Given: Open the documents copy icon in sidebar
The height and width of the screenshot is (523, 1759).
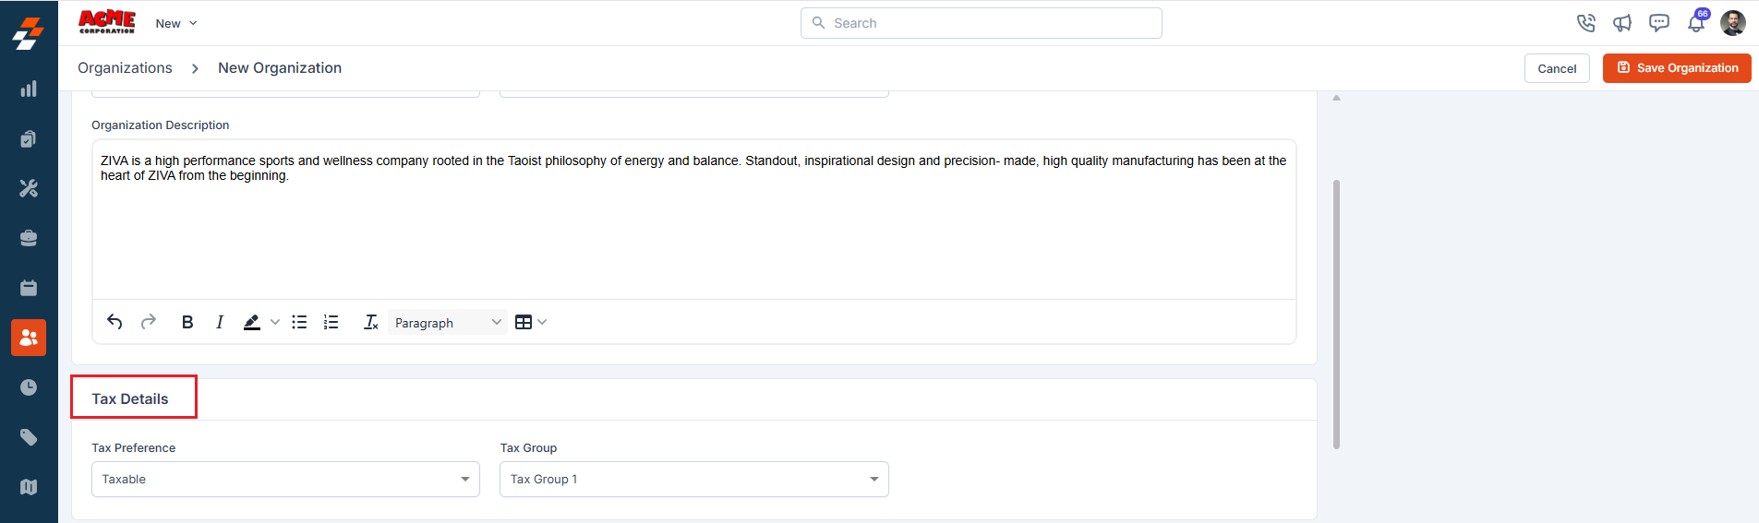Looking at the screenshot, I should (29, 138).
